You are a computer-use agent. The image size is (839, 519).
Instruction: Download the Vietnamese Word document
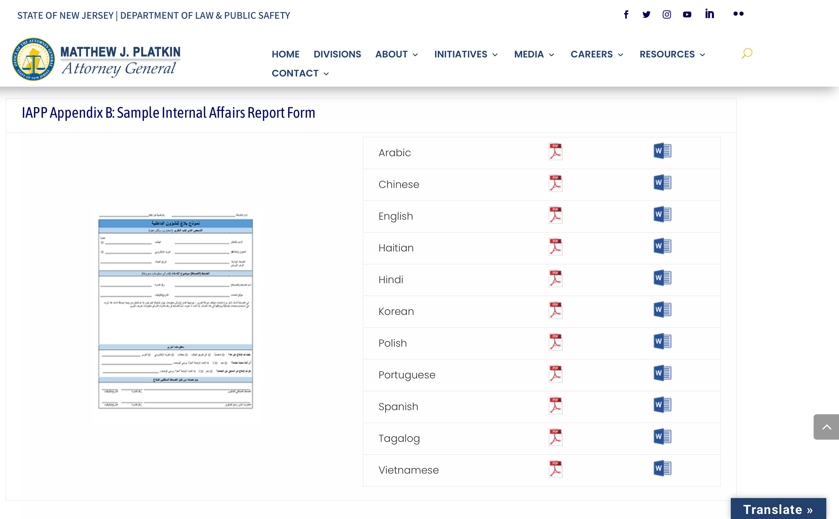(662, 469)
